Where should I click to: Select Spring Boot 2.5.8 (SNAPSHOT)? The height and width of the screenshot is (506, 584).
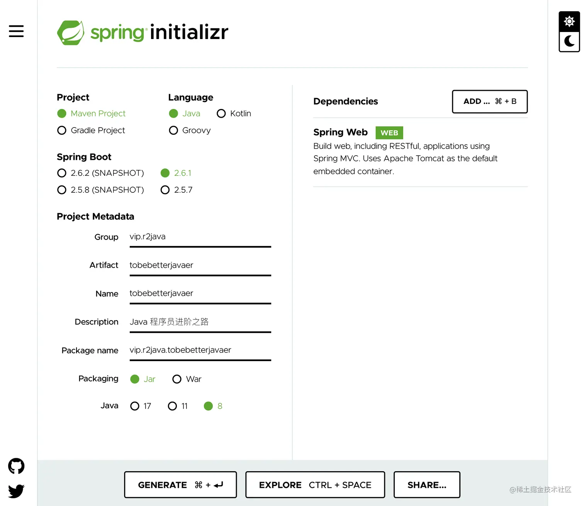click(100, 190)
